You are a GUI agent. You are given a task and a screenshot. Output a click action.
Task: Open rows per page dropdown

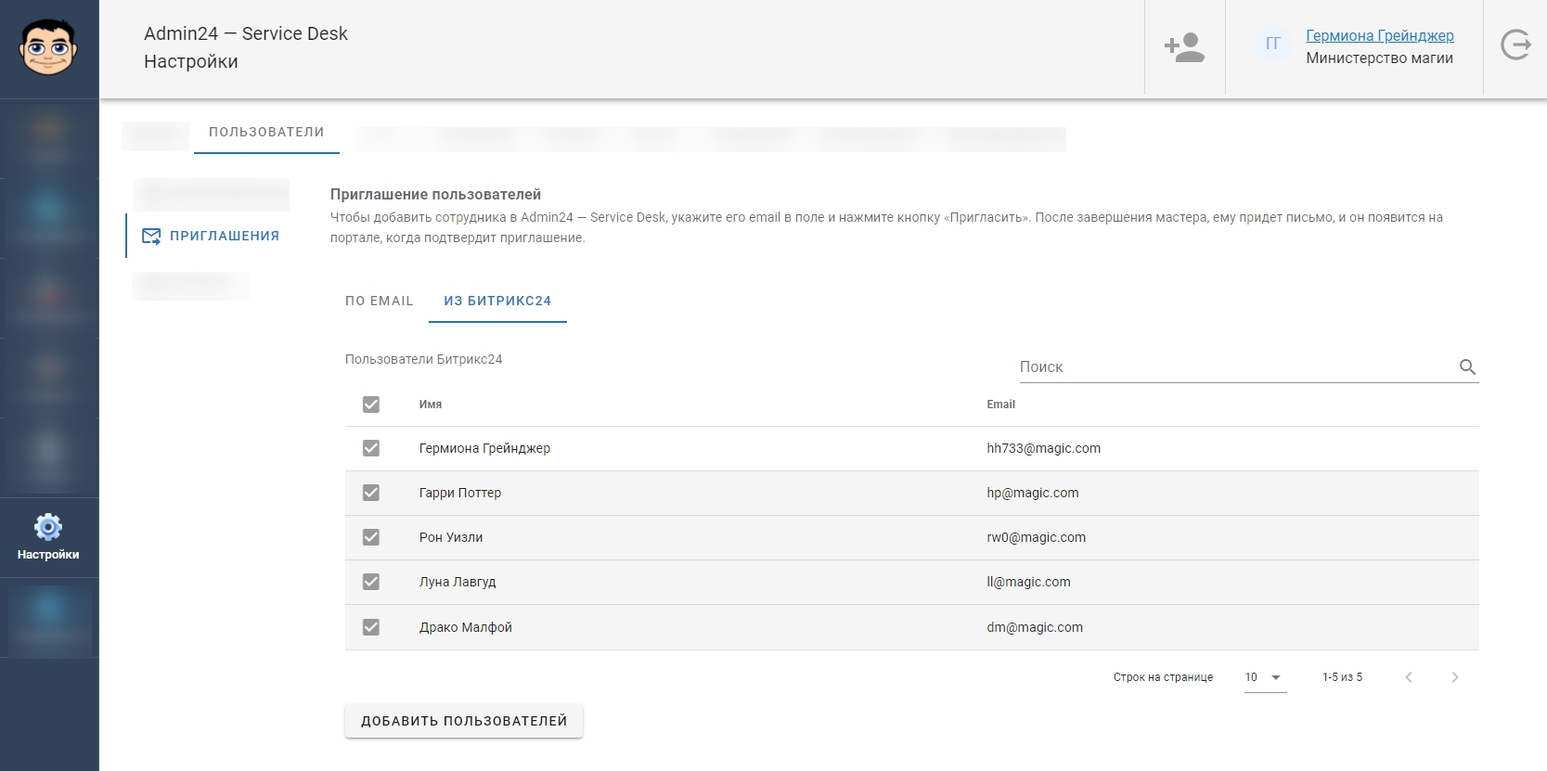coord(1265,677)
